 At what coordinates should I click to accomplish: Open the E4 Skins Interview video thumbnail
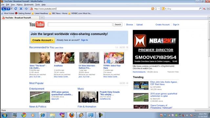pos(89,58)
